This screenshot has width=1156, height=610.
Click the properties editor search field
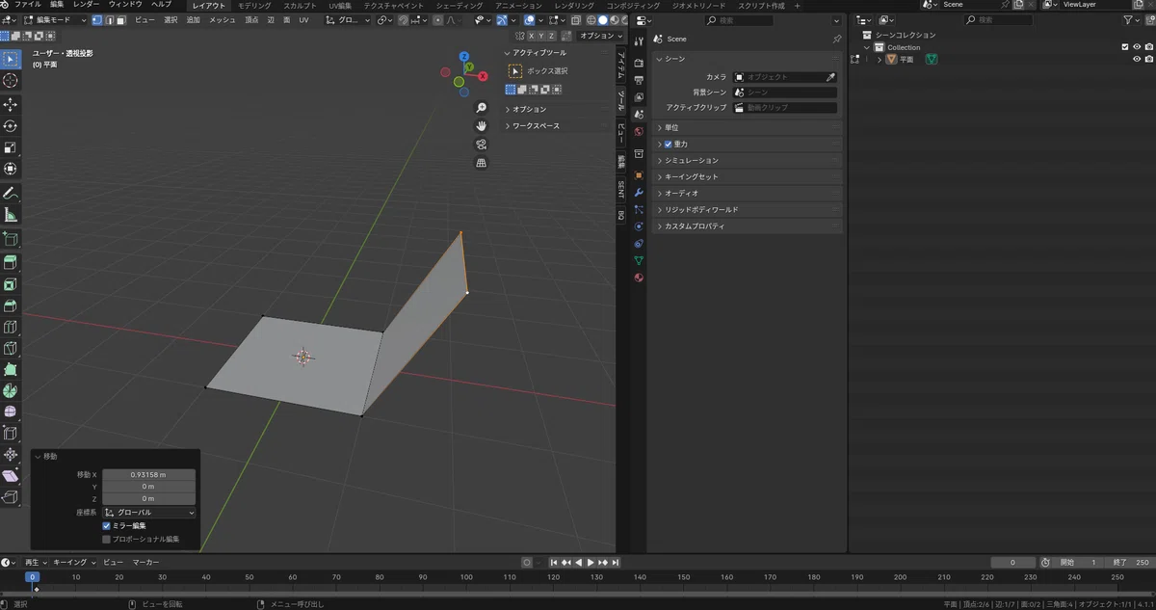coord(739,20)
